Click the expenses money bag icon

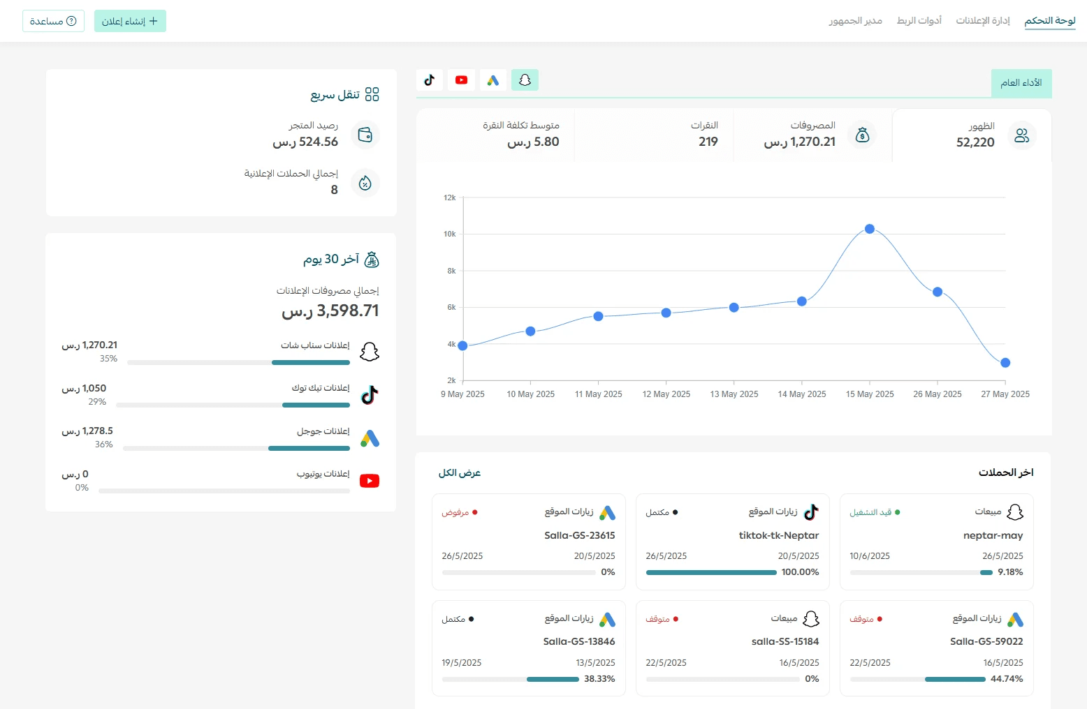point(863,135)
